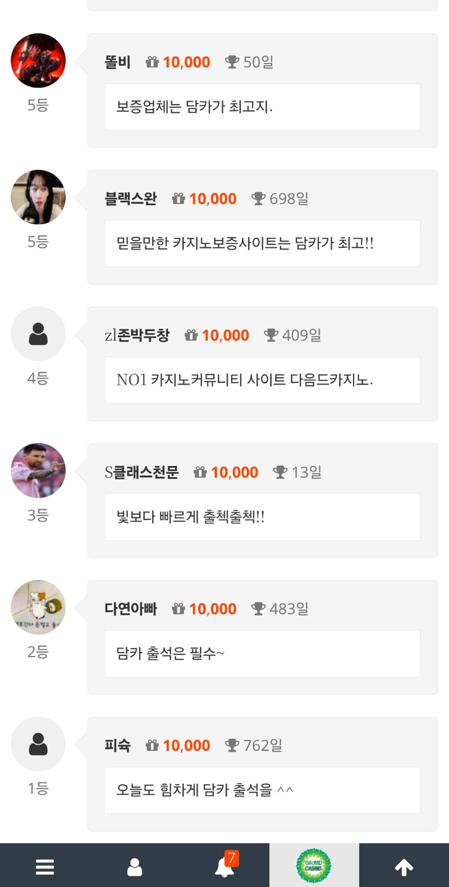Open the username link 피슉

118,745
